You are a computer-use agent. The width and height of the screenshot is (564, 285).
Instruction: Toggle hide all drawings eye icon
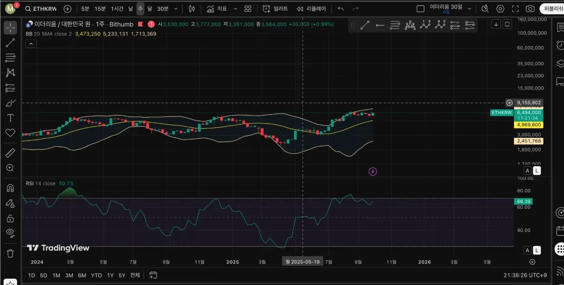tap(10, 232)
